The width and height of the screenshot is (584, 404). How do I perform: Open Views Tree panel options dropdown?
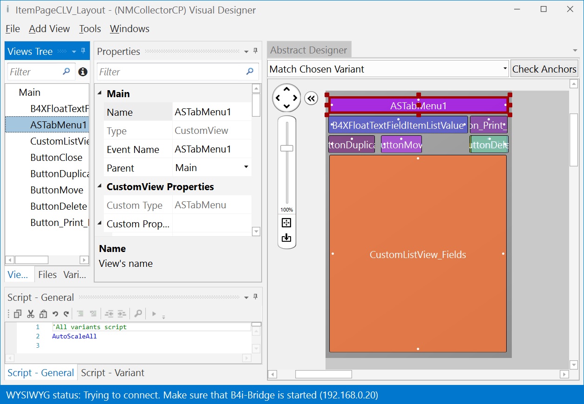point(74,52)
